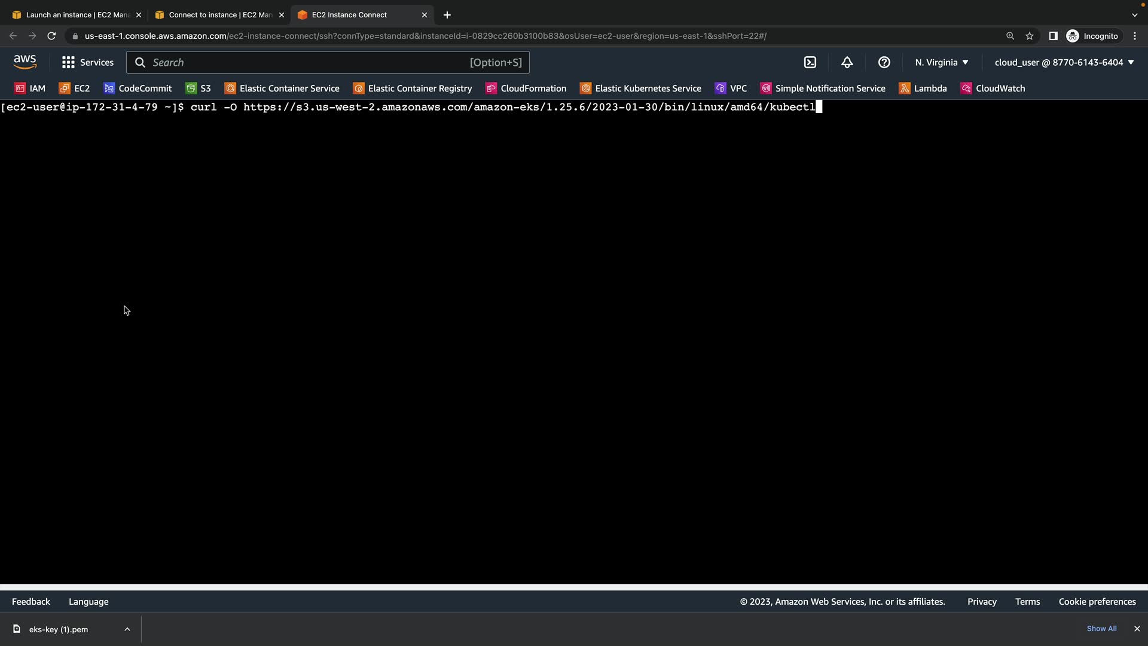Bookmark this page with star icon

click(x=1030, y=36)
